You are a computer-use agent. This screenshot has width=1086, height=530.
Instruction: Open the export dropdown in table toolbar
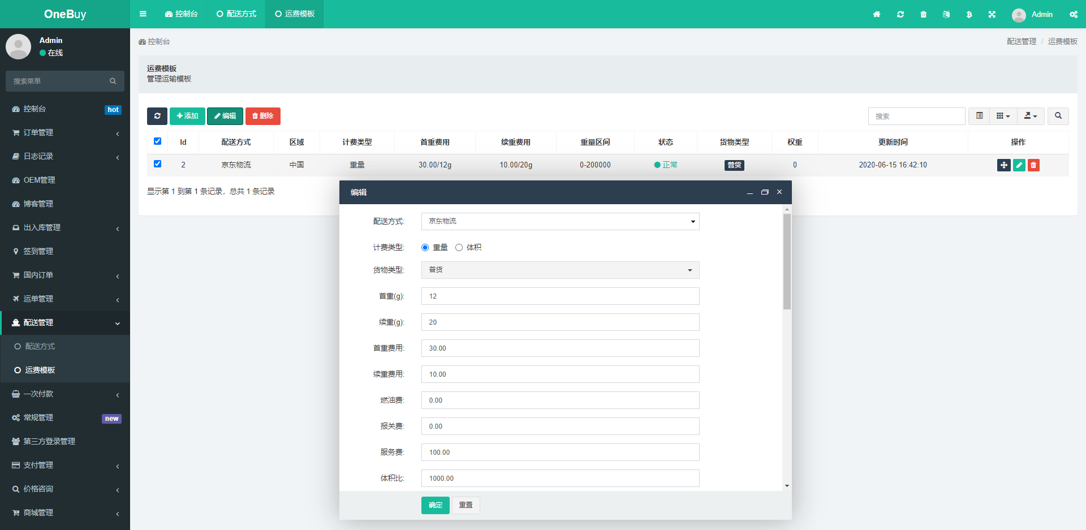tap(1031, 116)
